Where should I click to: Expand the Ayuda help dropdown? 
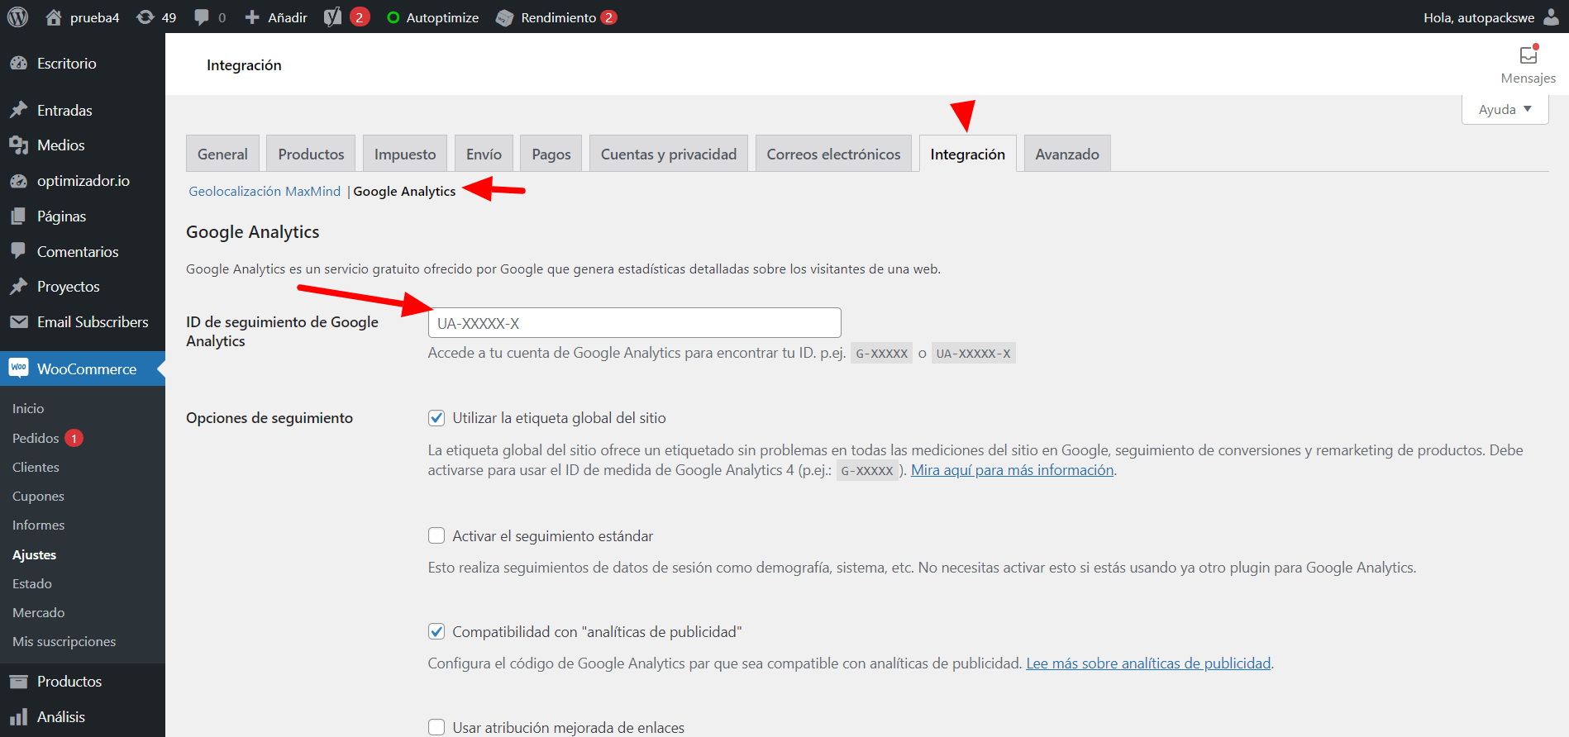click(1505, 109)
